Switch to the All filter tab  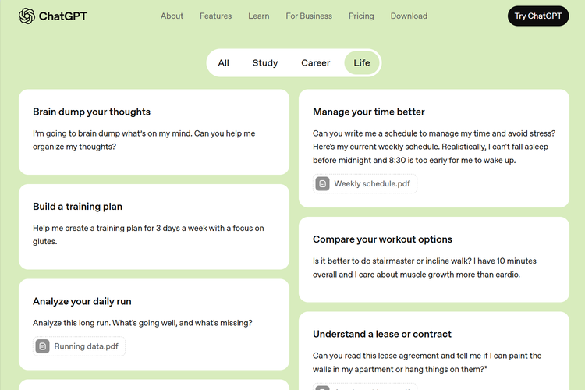click(x=224, y=63)
